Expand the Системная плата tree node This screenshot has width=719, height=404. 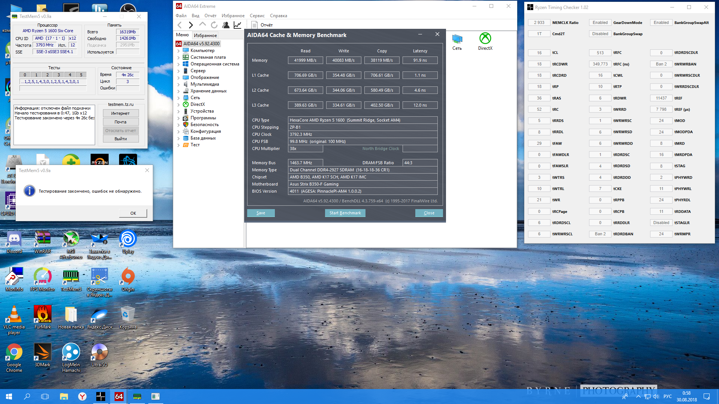coord(178,57)
